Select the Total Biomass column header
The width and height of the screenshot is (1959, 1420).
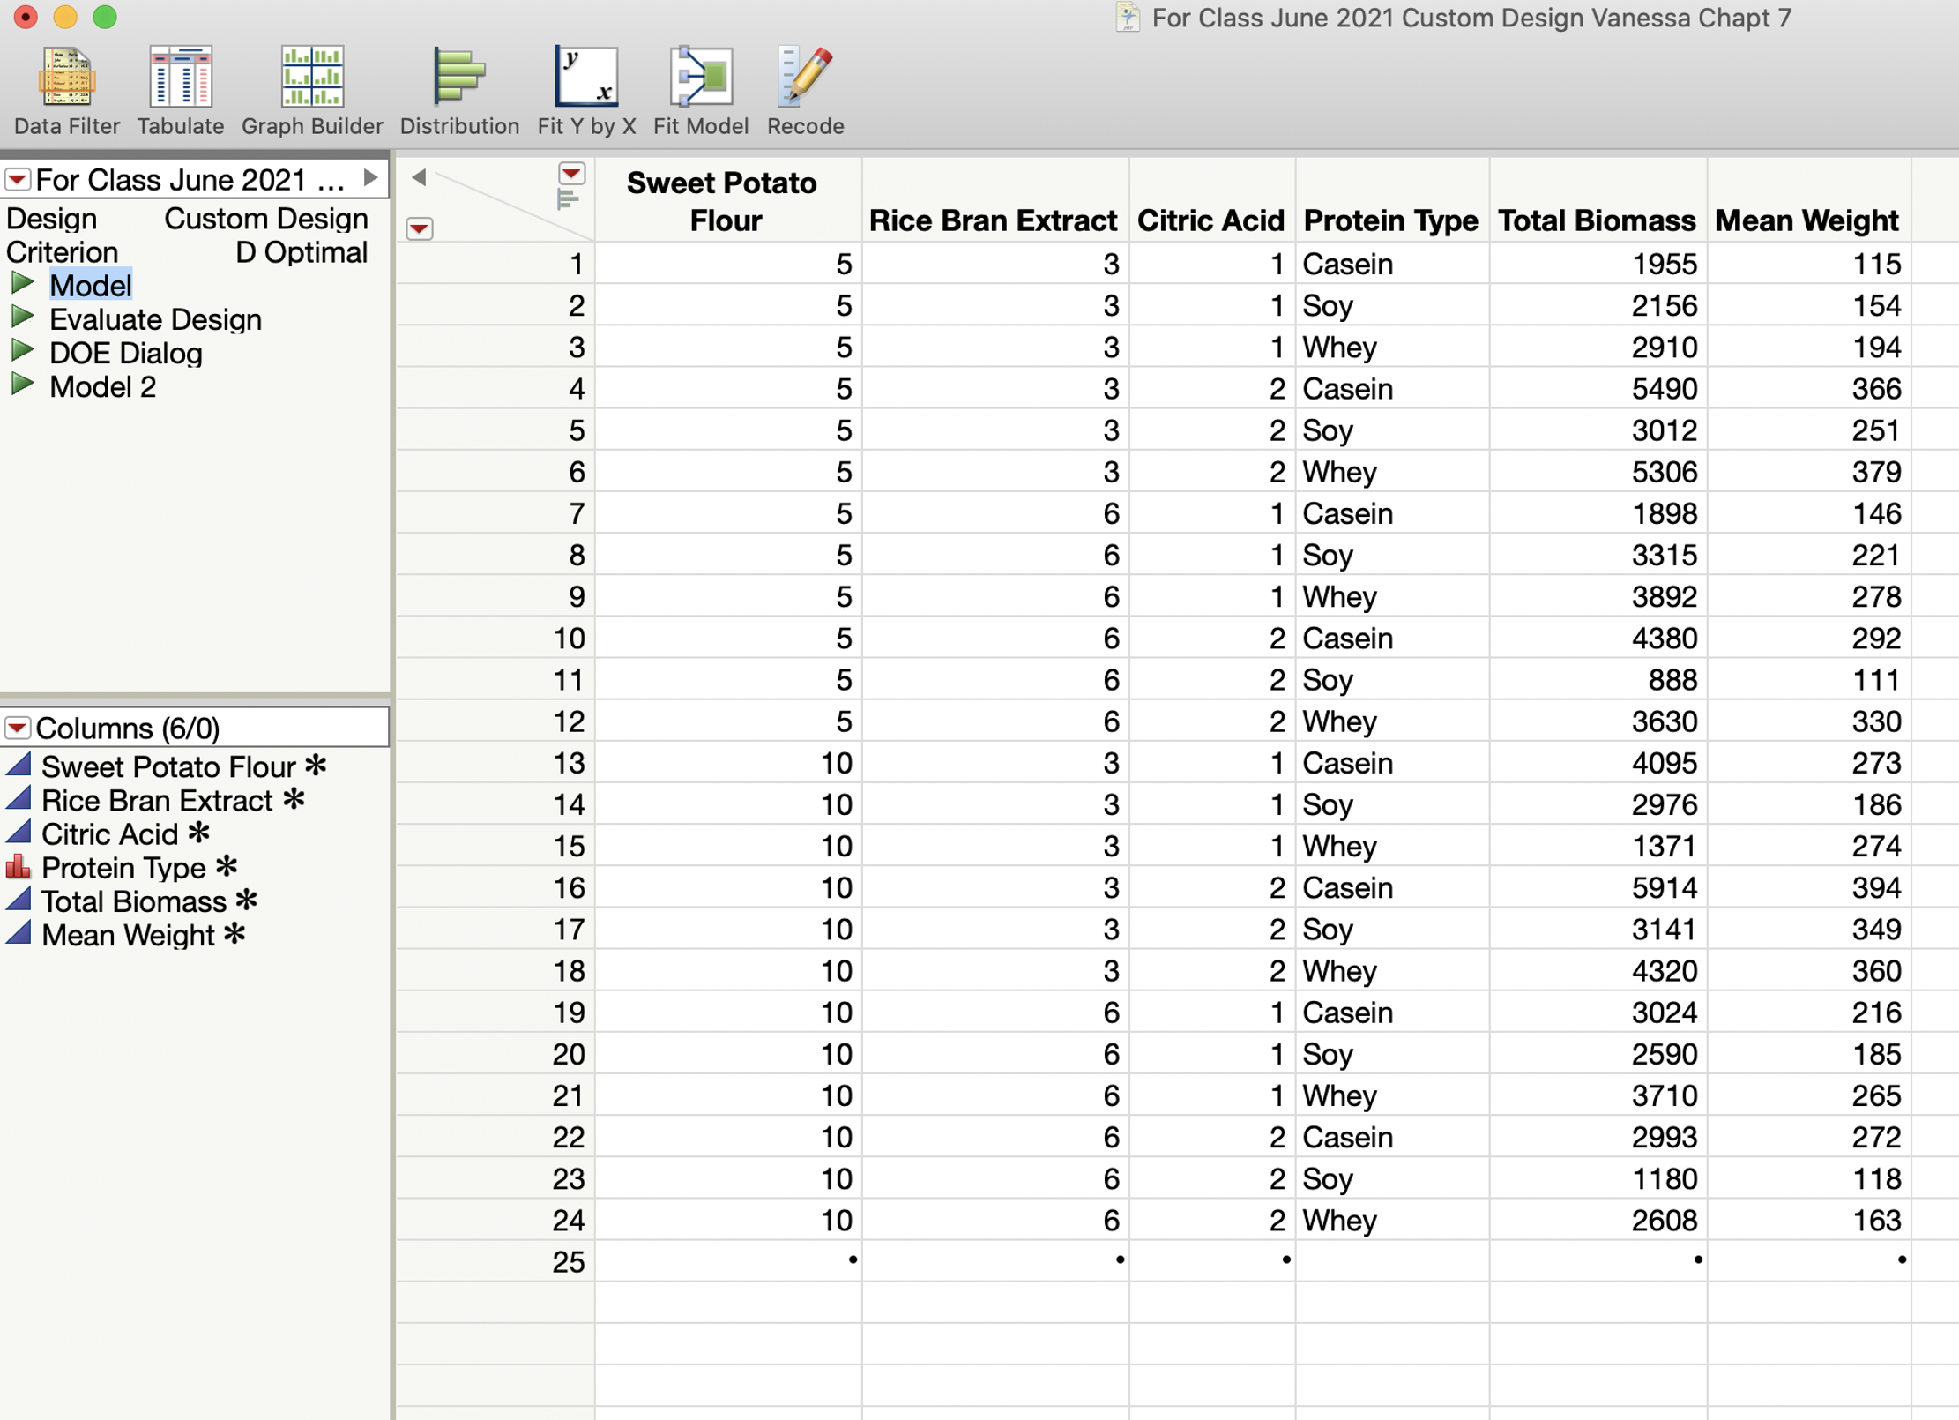[1598, 200]
